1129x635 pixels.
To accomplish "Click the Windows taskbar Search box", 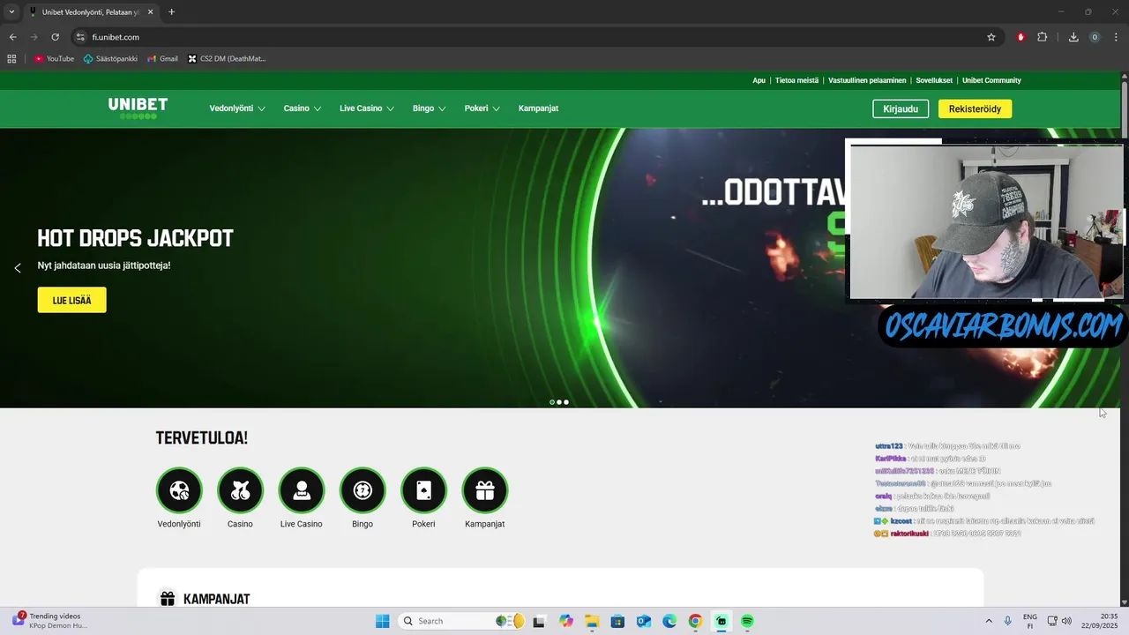I will (461, 621).
